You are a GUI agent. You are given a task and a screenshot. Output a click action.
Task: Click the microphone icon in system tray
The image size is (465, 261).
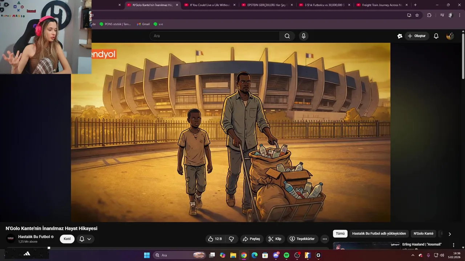point(428,255)
